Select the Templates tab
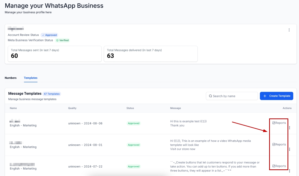The width and height of the screenshot is (299, 176). pyautogui.click(x=31, y=78)
